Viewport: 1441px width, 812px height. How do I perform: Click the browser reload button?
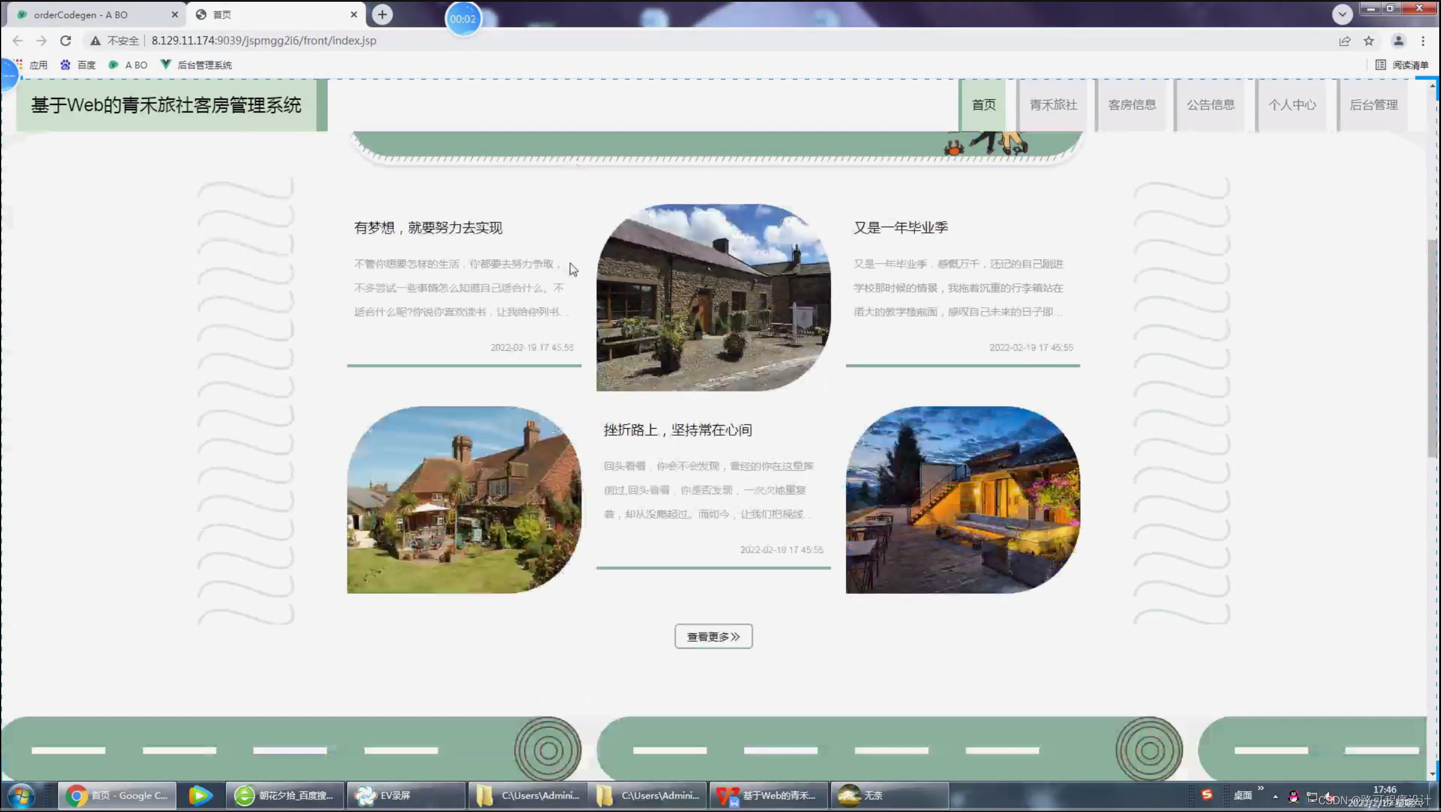coord(65,41)
